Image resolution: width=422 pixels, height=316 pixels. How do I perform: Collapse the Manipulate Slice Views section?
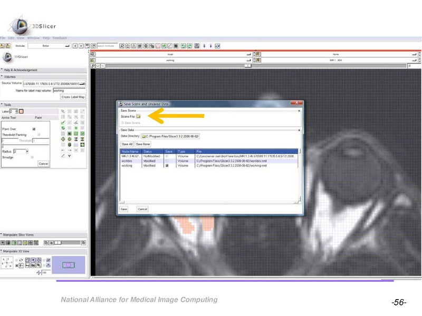click(x=43, y=235)
